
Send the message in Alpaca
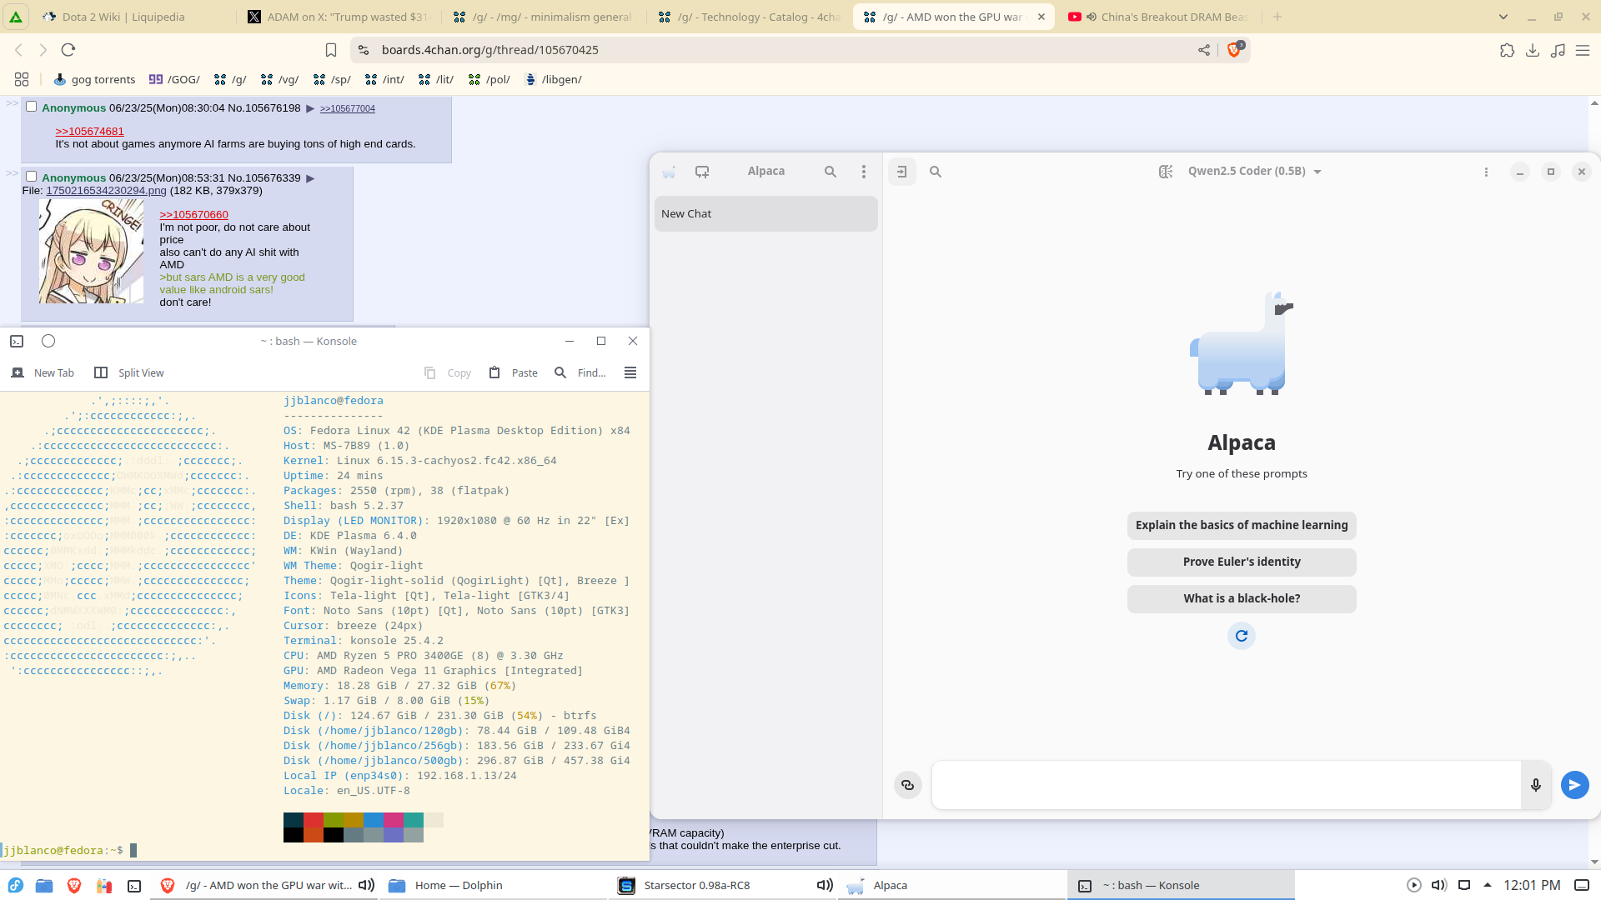[x=1574, y=785]
